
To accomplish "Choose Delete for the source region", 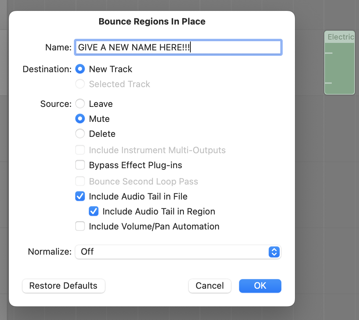I will click(x=80, y=134).
